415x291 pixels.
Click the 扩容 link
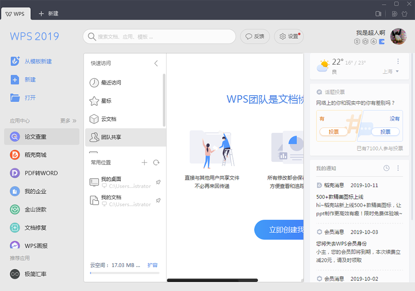[x=152, y=265]
